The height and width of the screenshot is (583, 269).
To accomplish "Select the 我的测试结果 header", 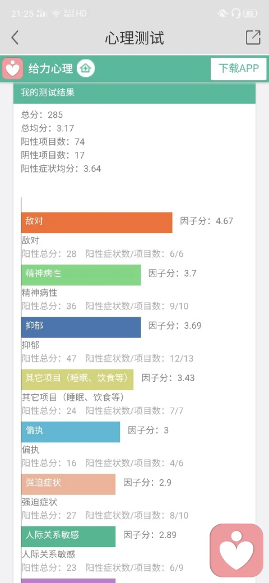I will pyautogui.click(x=134, y=92).
